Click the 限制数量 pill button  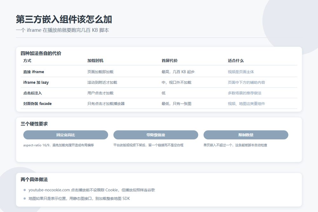pyautogui.click(x=246, y=135)
